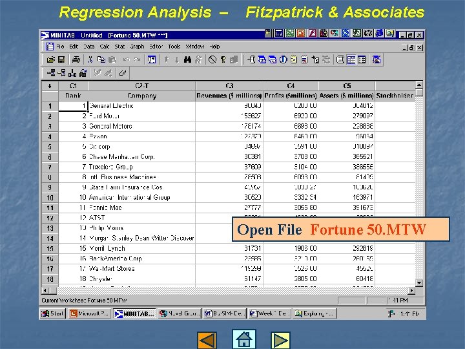Click the Project Manager toolbar icon
Screen dimensions: 465x349
pyautogui.click(x=362, y=59)
